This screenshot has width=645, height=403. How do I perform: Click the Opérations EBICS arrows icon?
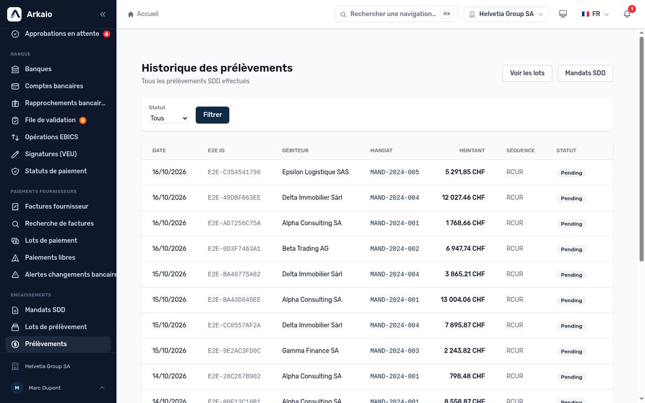click(15, 137)
